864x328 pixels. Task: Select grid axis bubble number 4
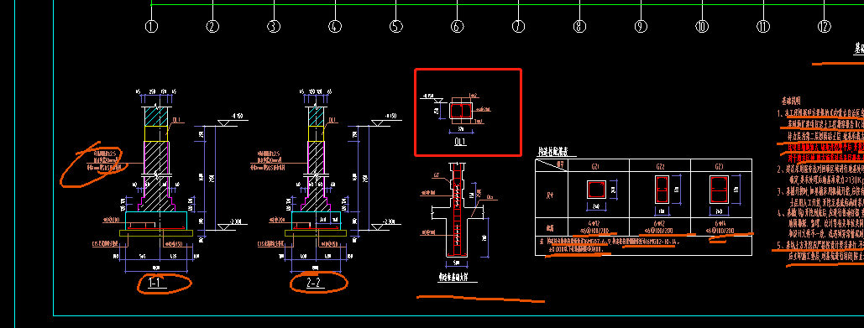pos(335,26)
